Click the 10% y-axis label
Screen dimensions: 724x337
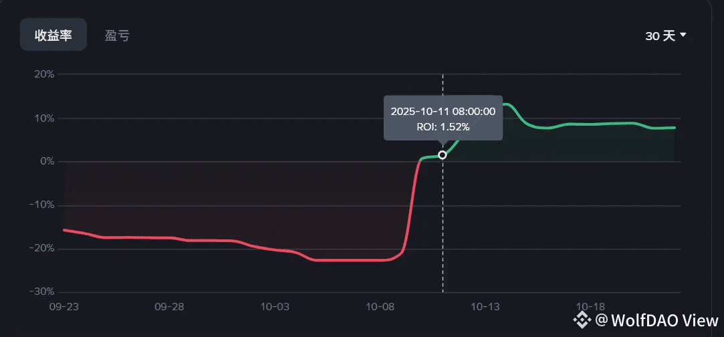coord(44,118)
